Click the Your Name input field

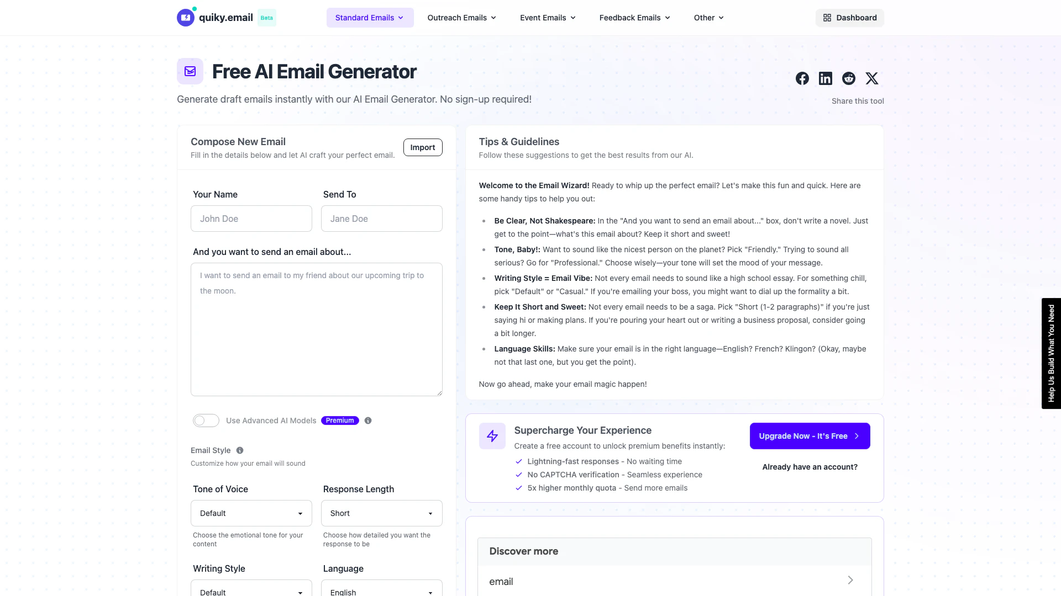tap(251, 219)
